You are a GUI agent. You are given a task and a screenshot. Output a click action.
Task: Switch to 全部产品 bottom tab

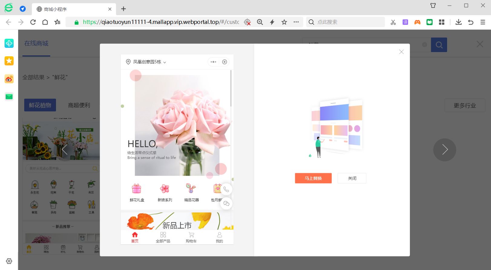coord(163,237)
